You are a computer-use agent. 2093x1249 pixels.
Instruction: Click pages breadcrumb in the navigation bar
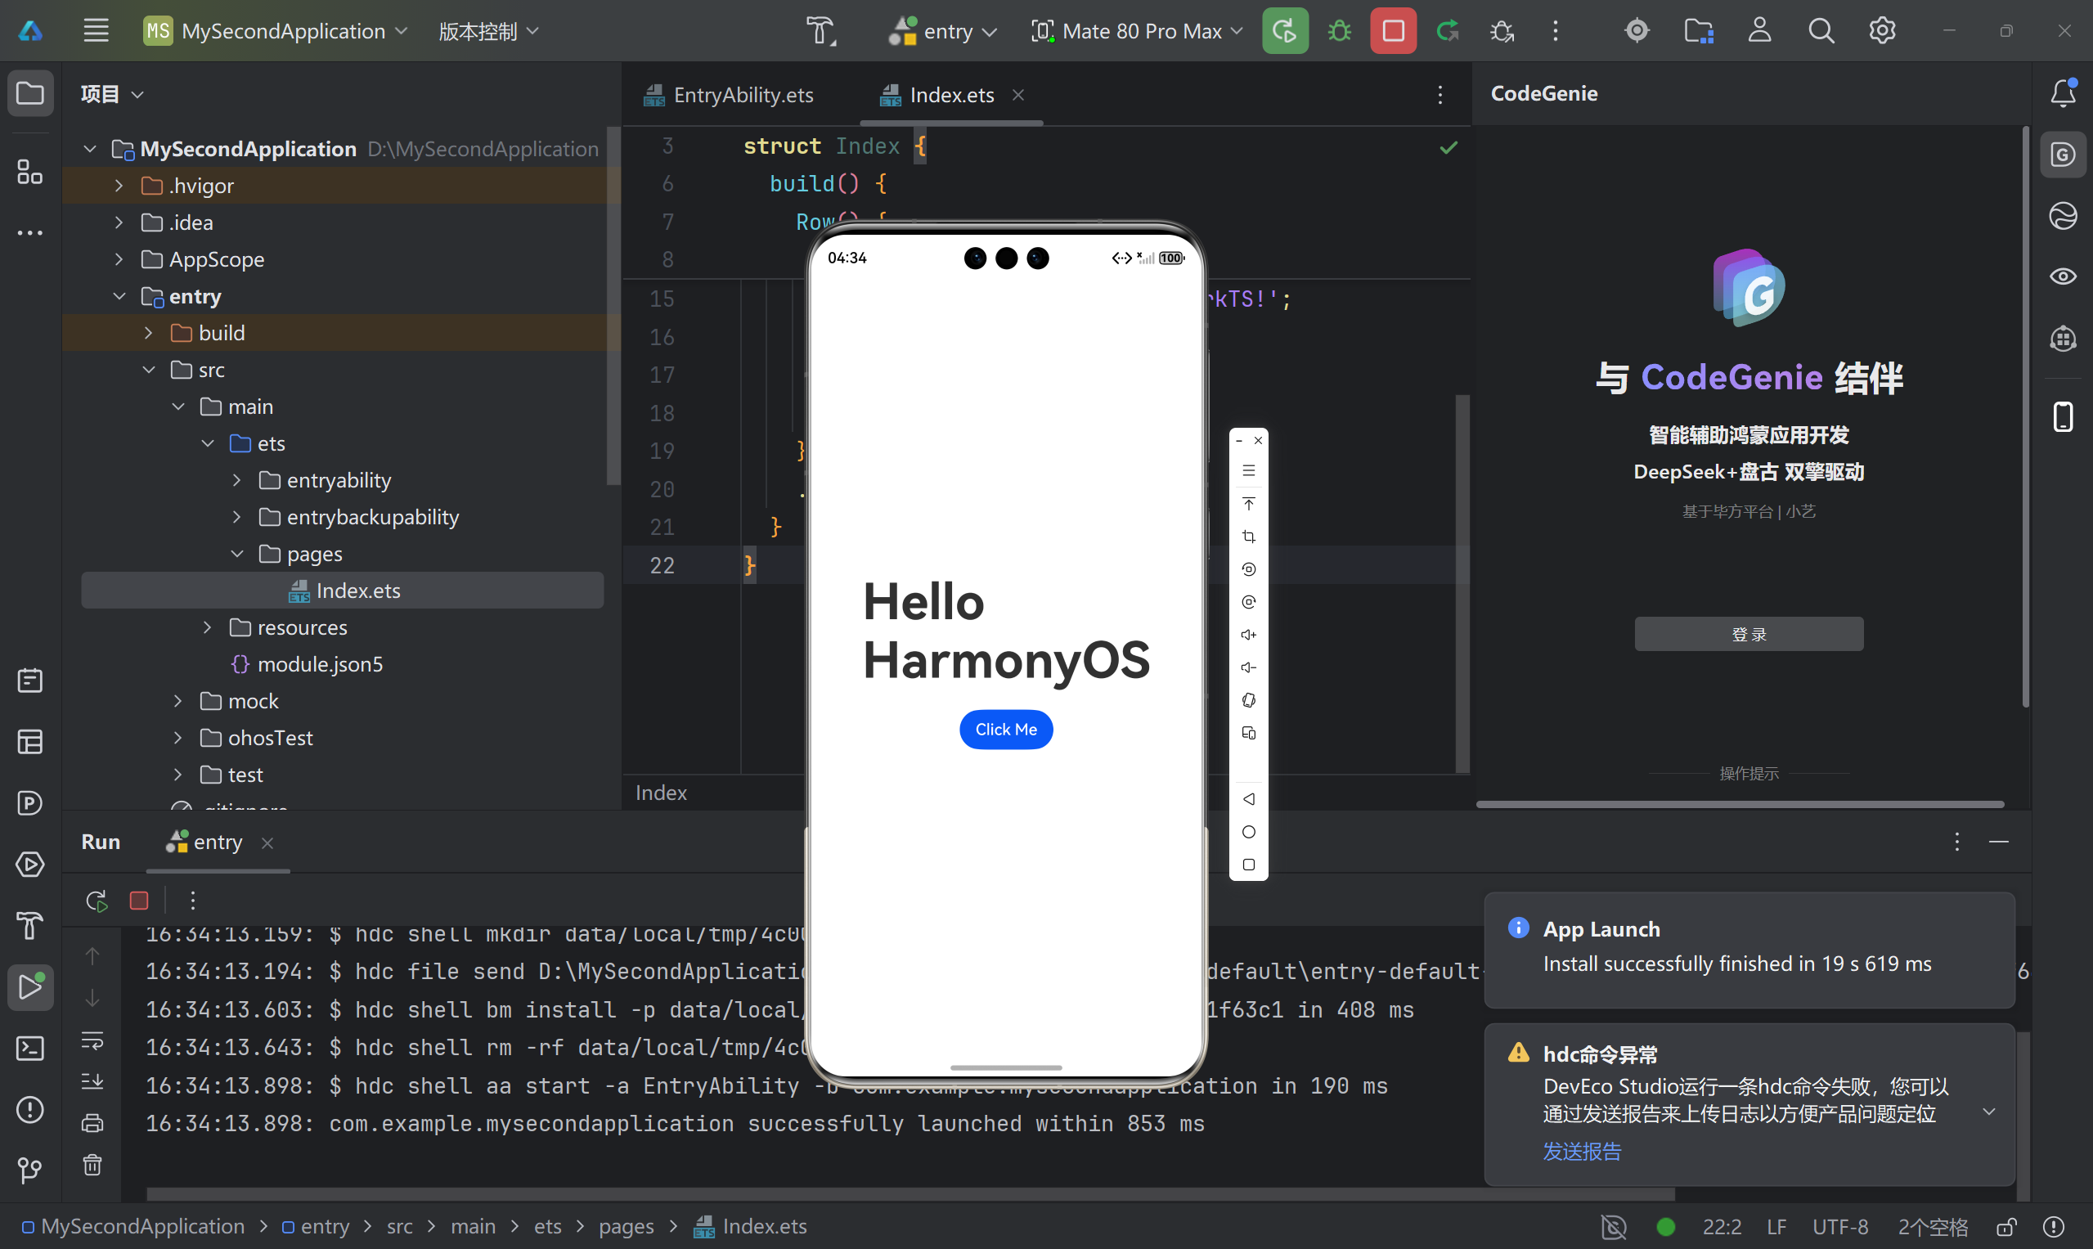(627, 1227)
